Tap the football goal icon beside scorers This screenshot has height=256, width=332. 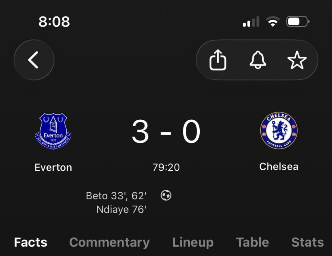tap(166, 195)
